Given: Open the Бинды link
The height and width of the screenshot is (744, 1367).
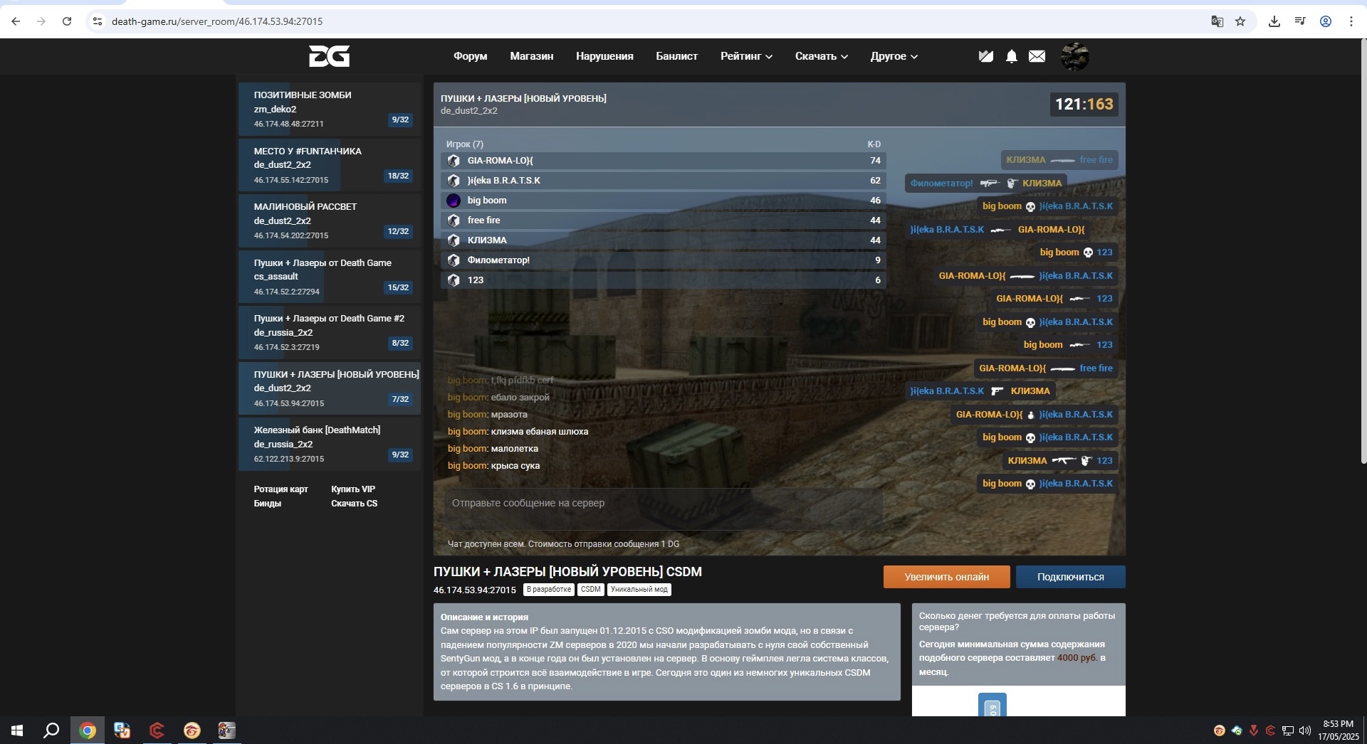Looking at the screenshot, I should coord(267,504).
